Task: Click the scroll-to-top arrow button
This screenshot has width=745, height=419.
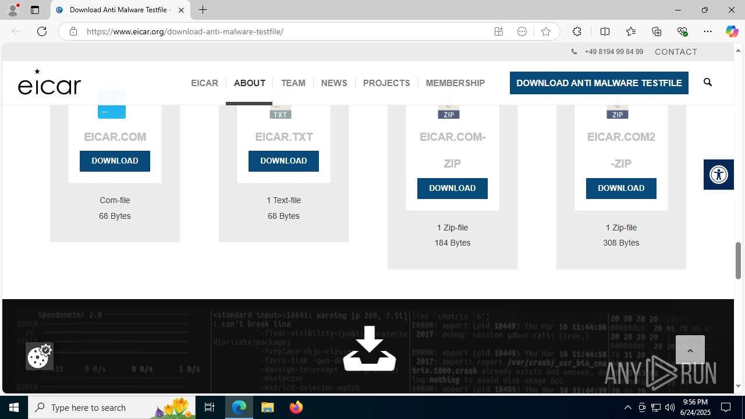Action: [690, 350]
